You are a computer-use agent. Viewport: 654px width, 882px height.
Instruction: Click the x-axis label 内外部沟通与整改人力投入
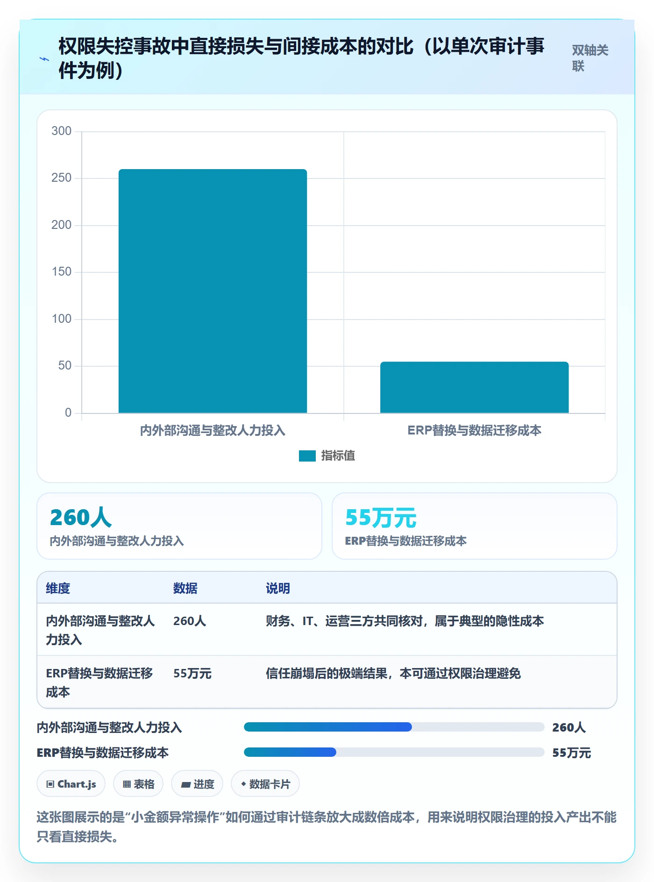coord(213,431)
